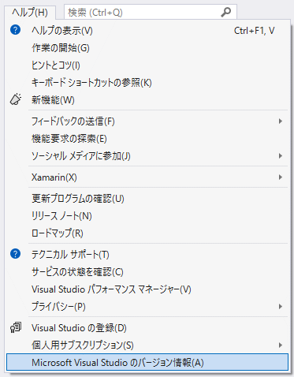
Task: Click the Ctrl+F1, V shortcut text
Action: pos(255,31)
